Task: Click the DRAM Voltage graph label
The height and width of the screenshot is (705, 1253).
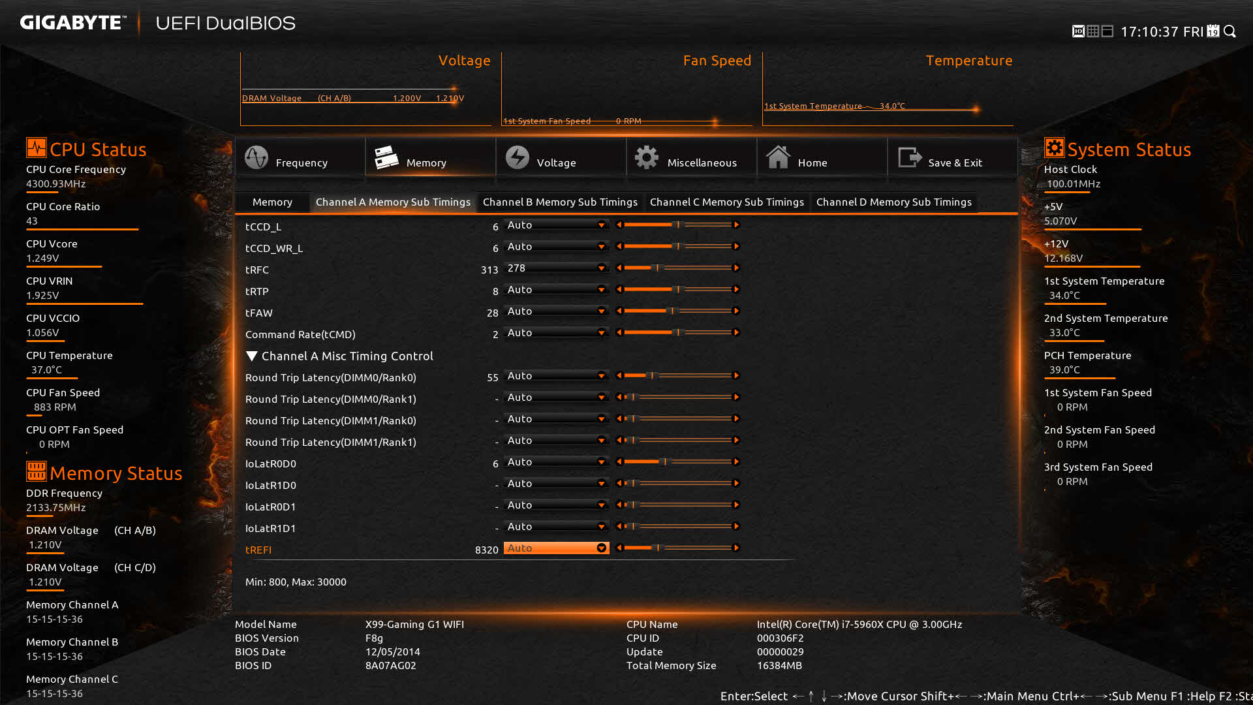Action: pos(271,98)
